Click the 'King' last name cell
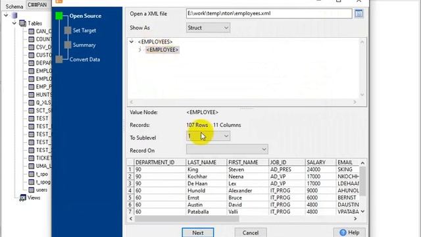 (x=206, y=170)
